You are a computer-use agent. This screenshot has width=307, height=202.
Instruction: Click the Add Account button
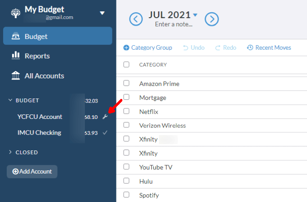32,171
